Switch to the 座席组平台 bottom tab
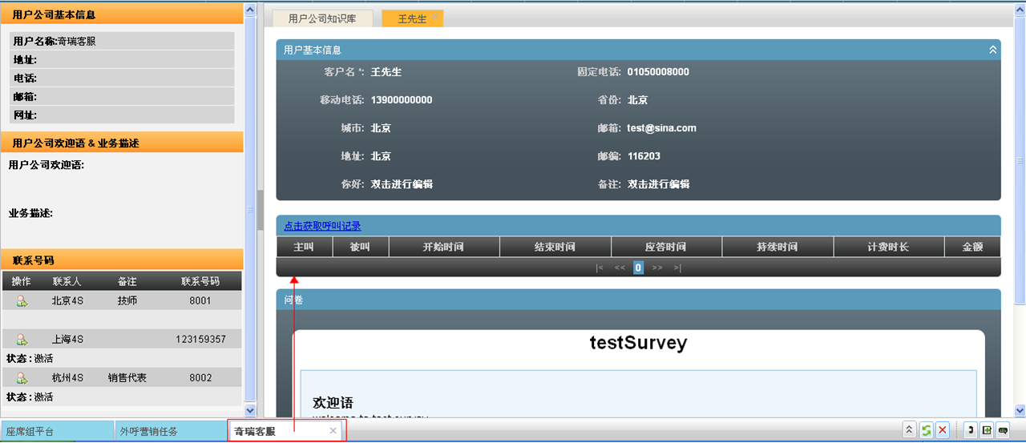 click(x=30, y=431)
